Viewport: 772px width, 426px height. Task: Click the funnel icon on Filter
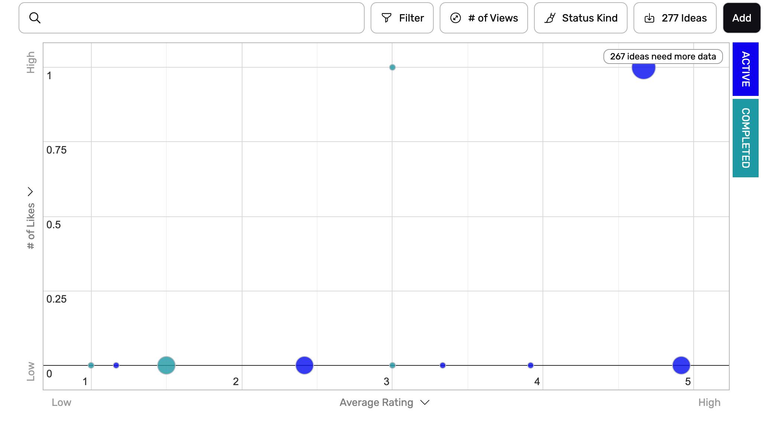[x=387, y=18]
